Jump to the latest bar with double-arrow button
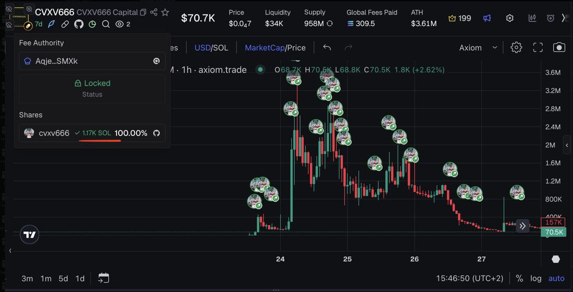The height and width of the screenshot is (292, 573). click(522, 226)
